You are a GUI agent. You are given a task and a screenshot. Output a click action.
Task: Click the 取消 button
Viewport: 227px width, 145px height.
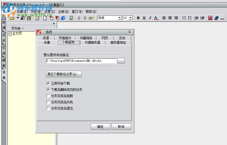pyautogui.click(x=121, y=127)
